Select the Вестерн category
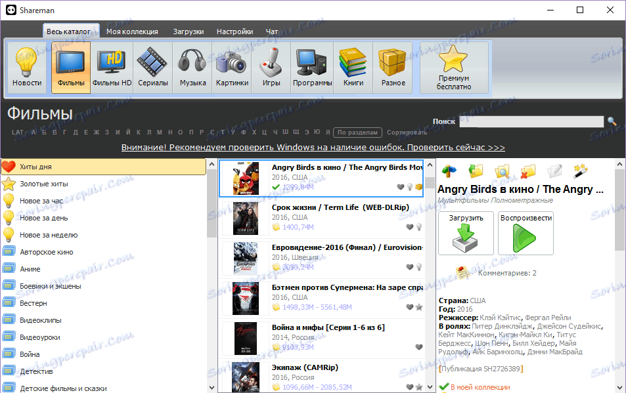This screenshot has height=393, width=626. point(103,303)
